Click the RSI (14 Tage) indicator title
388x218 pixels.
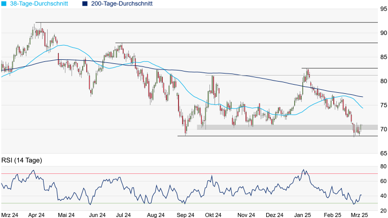[x=22, y=160]
